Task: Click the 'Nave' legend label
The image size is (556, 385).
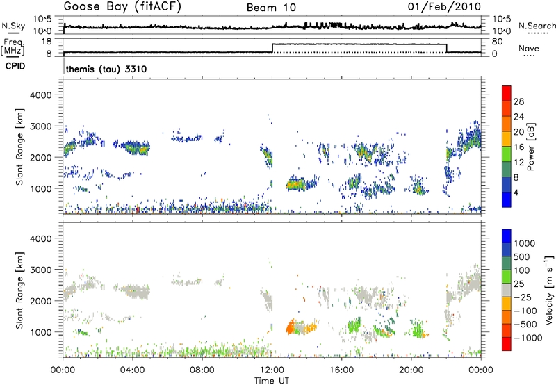Action: click(x=529, y=48)
